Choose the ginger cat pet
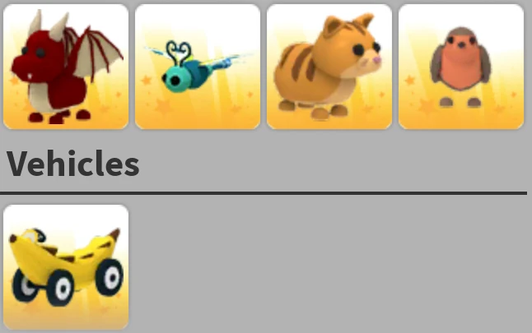 [329, 67]
